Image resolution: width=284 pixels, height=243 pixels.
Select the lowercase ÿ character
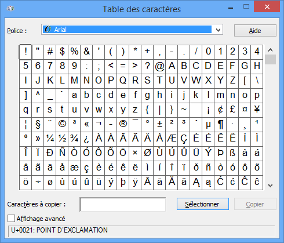click(x=135, y=183)
